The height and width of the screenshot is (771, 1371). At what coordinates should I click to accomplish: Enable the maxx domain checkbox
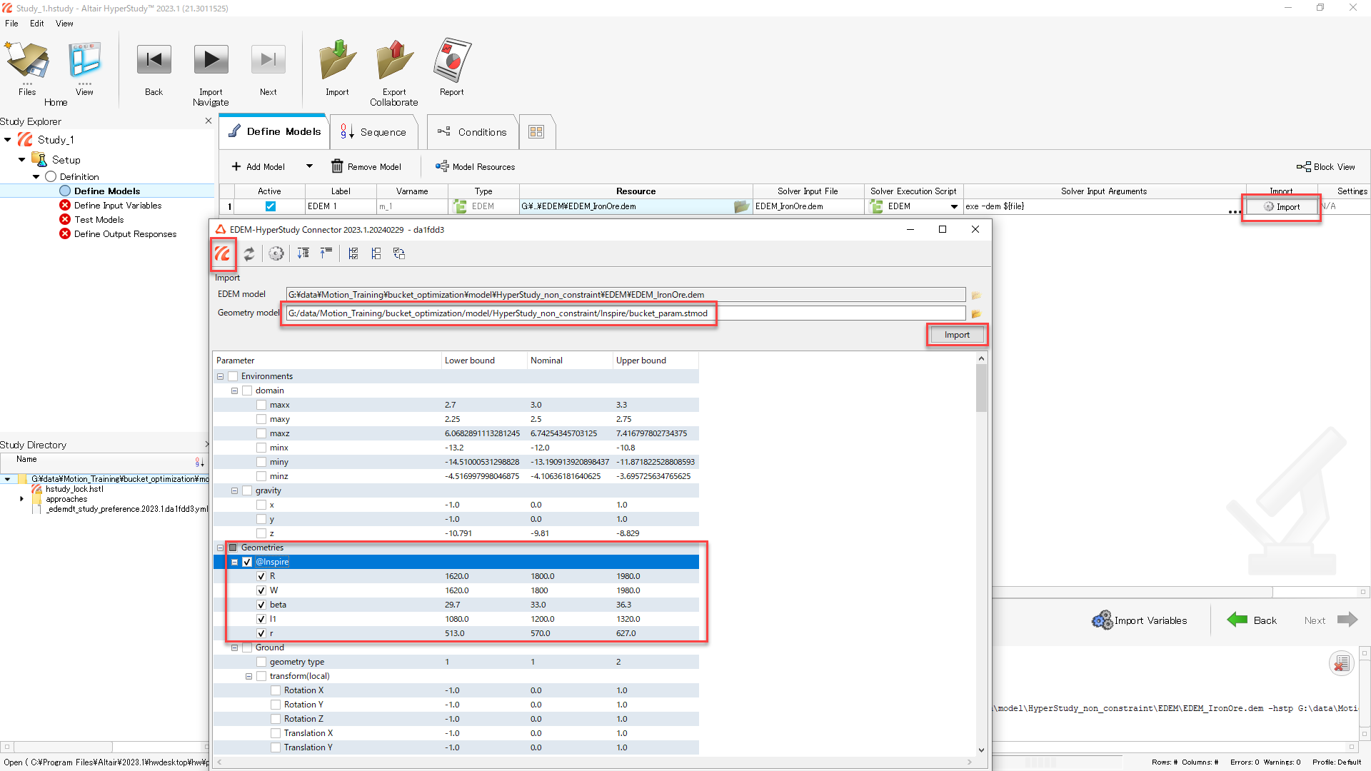[x=261, y=405]
